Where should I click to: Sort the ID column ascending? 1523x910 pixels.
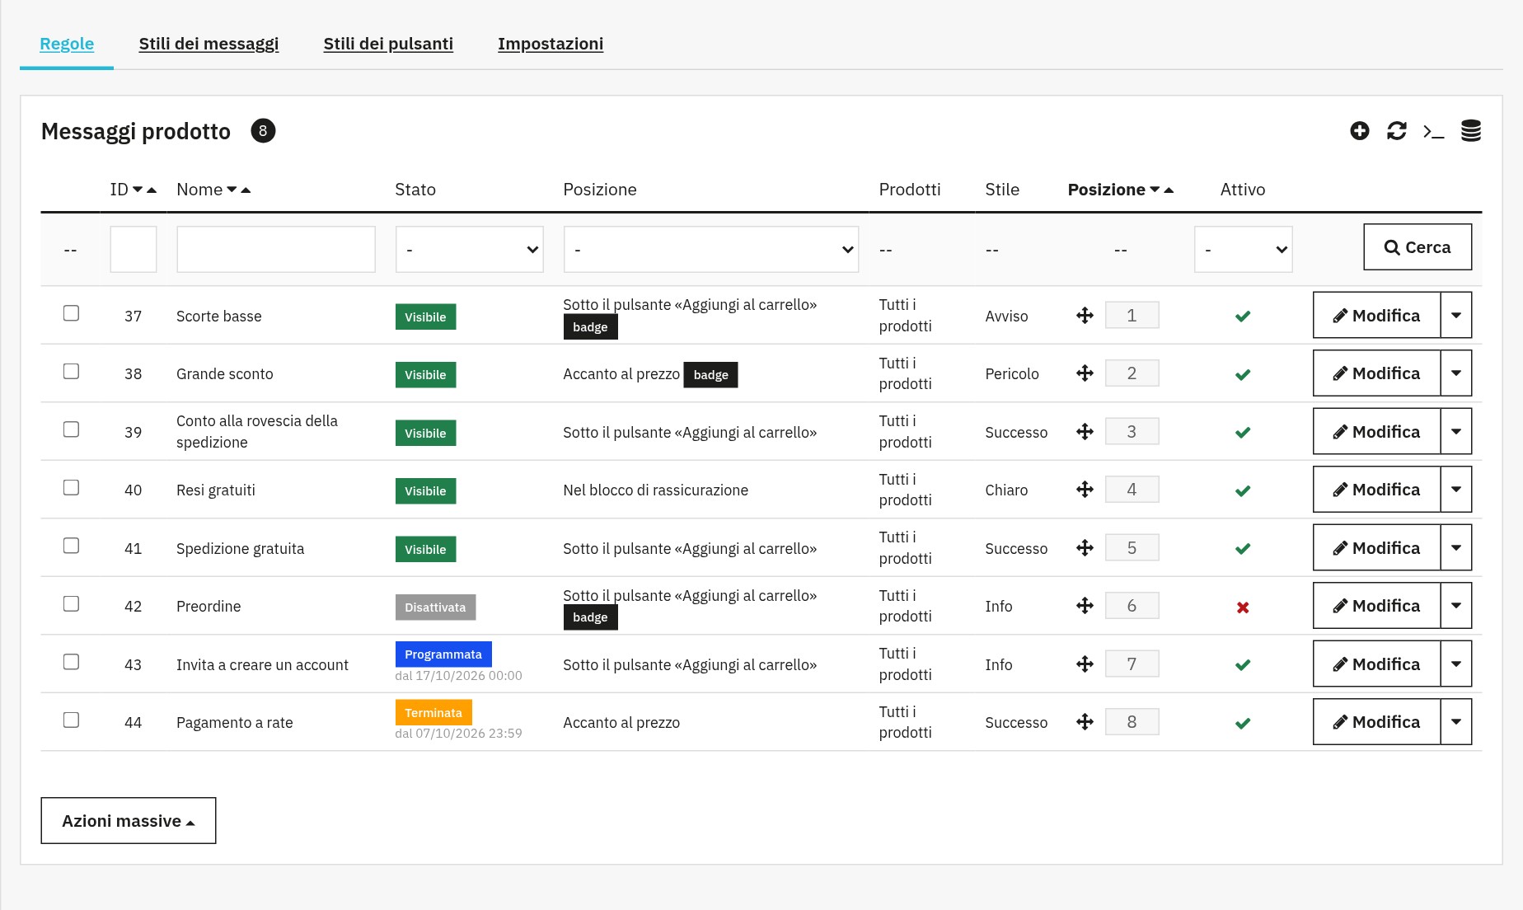tap(152, 190)
